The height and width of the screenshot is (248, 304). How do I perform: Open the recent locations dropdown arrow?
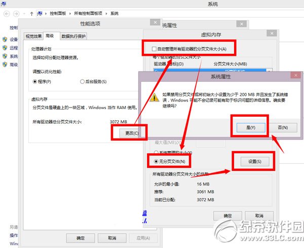point(24,14)
